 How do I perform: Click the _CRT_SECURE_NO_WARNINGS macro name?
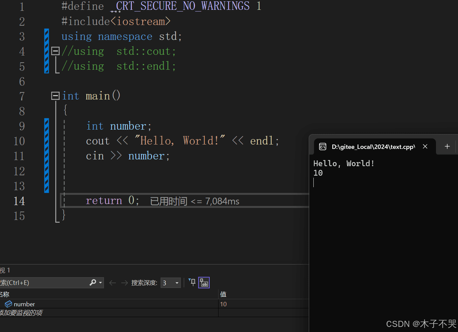(x=181, y=6)
